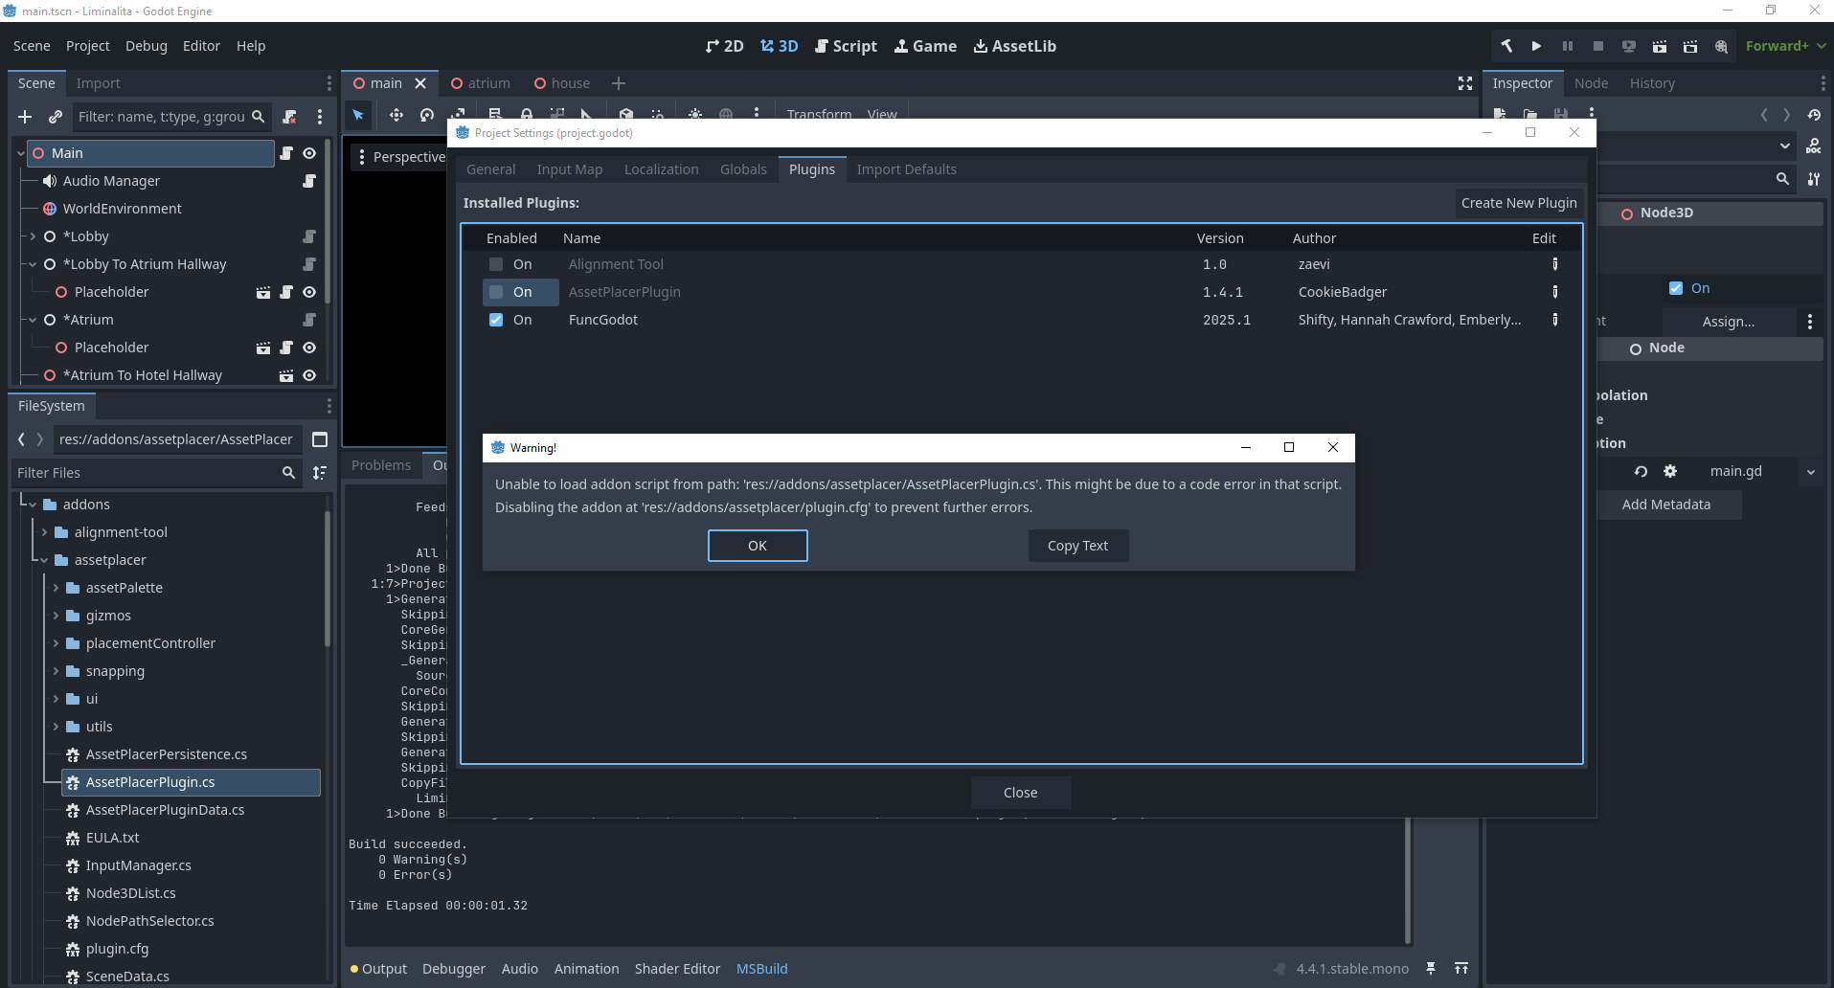Select the viewport Rotate Mode tool
The height and width of the screenshot is (988, 1834).
tap(426, 115)
